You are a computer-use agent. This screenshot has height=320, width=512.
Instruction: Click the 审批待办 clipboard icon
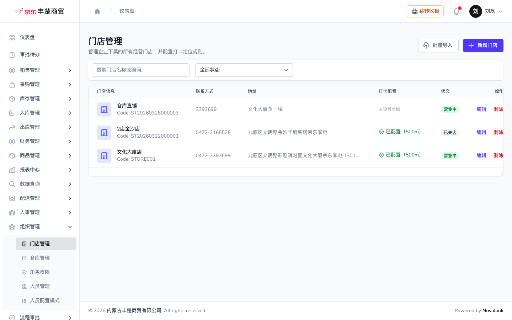coord(12,55)
